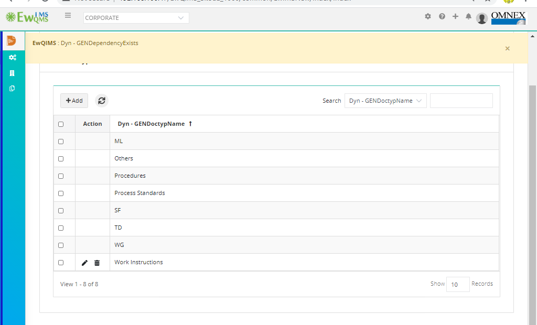The width and height of the screenshot is (537, 325).
Task: Open the building sidebar icon
Action: tap(12, 73)
